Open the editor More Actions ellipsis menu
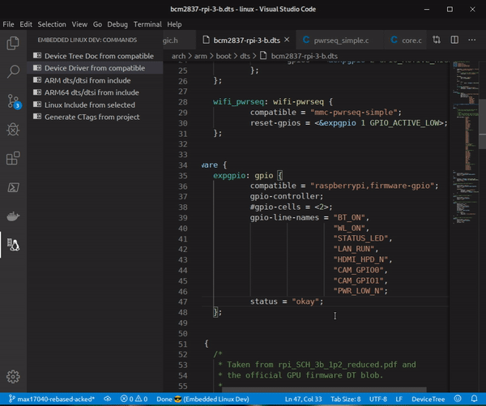486x406 pixels. tap(472, 40)
